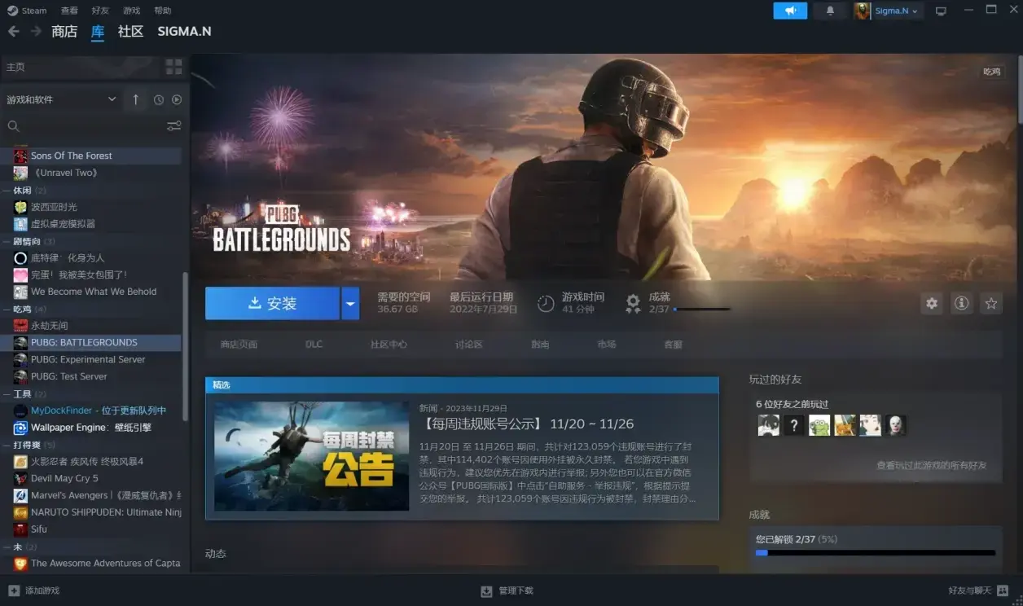Select MyDockFinder in the list
The width and height of the screenshot is (1023, 606).
(x=91, y=411)
